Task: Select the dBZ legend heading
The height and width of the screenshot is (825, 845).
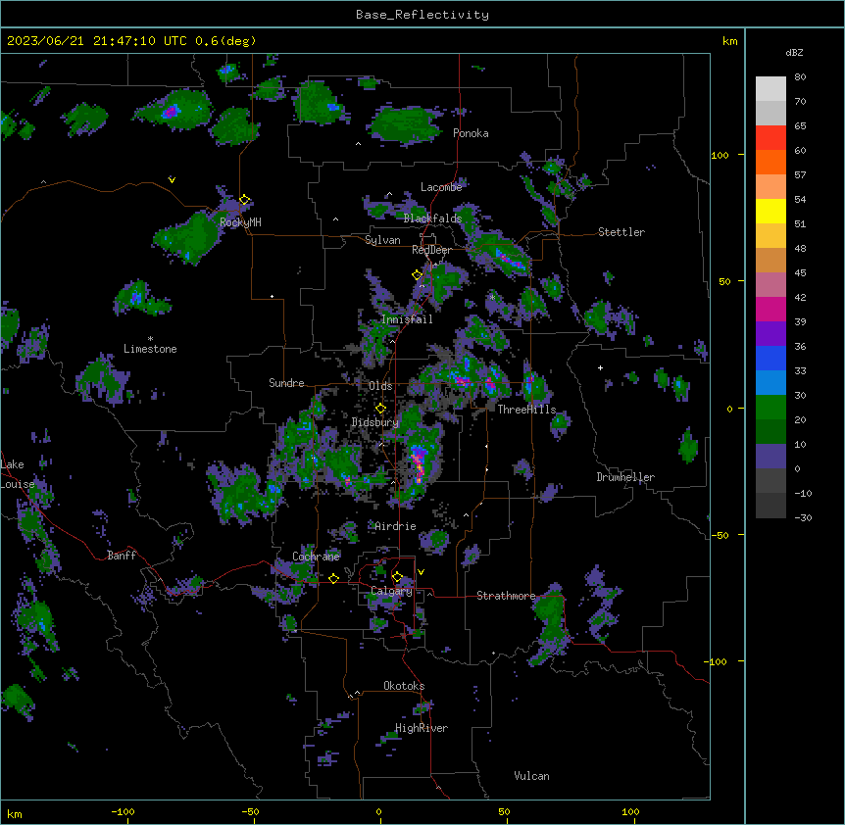Action: [794, 52]
